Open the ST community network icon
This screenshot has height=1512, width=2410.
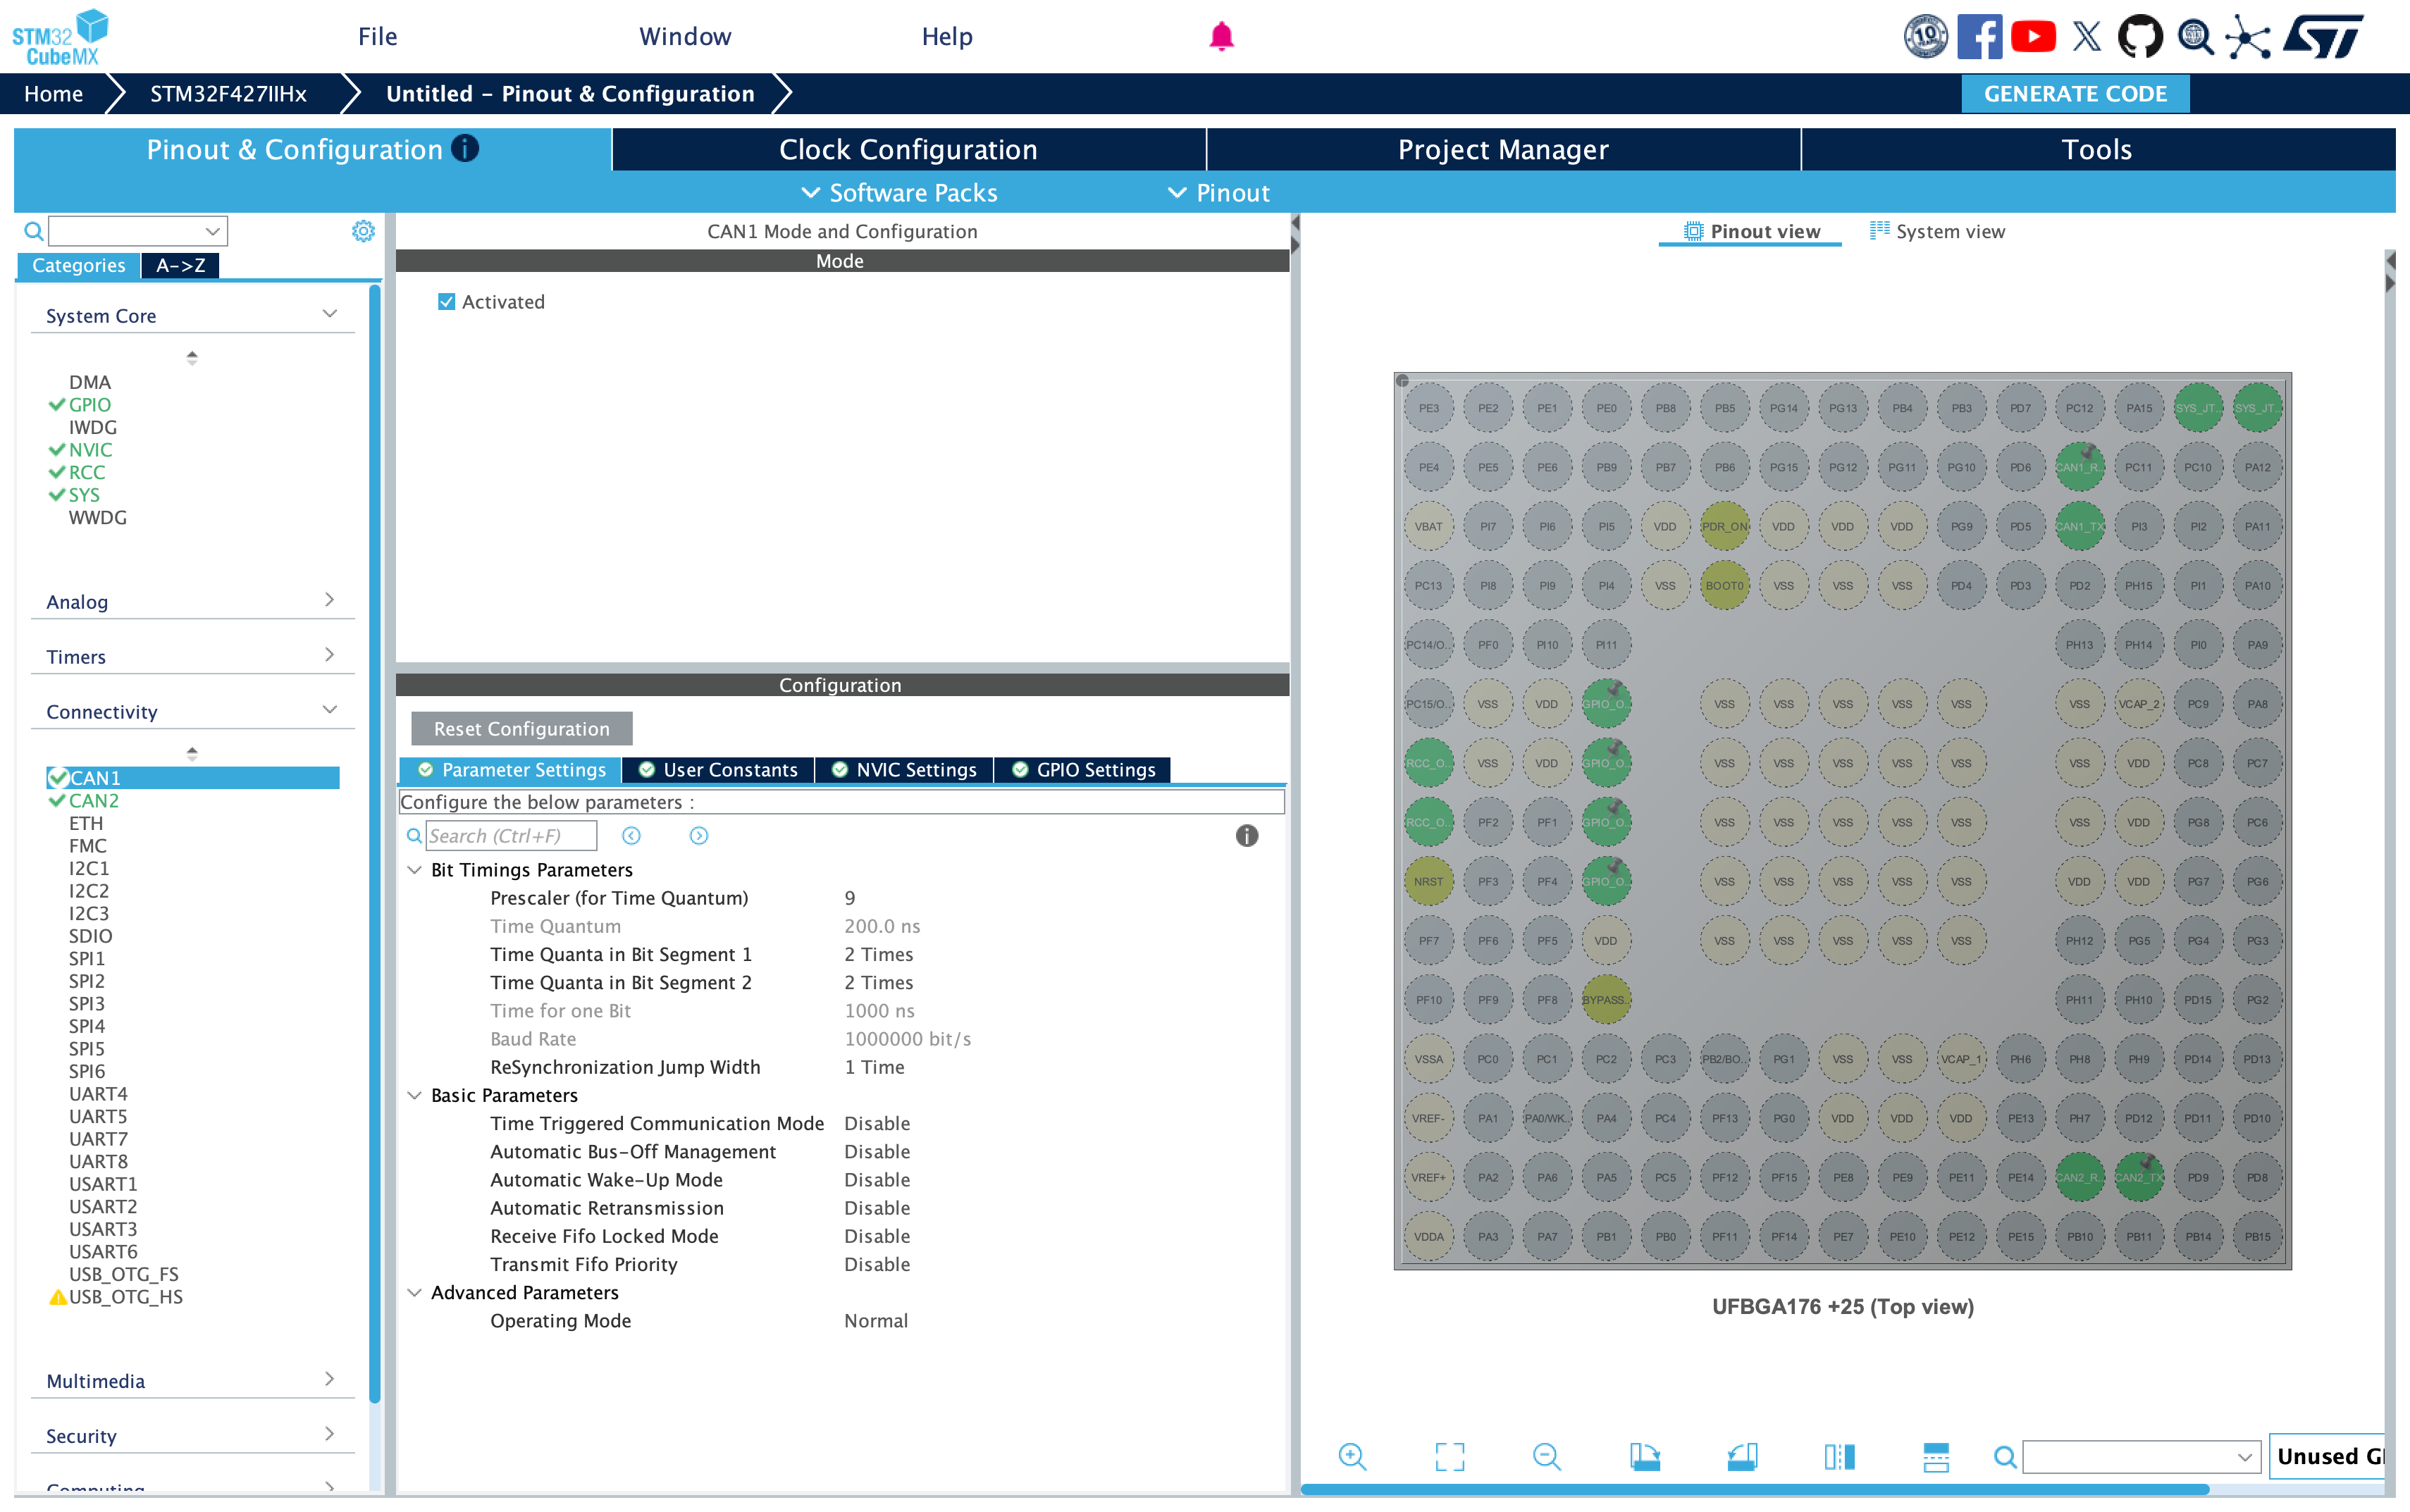click(2248, 37)
